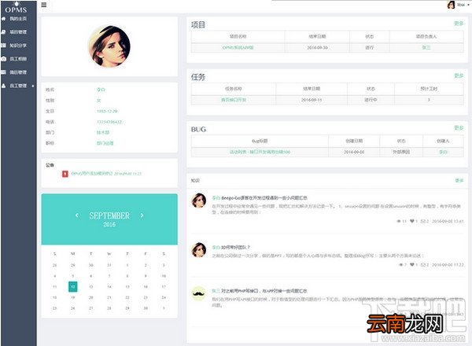Select day 30 in the calendar

click(146, 308)
